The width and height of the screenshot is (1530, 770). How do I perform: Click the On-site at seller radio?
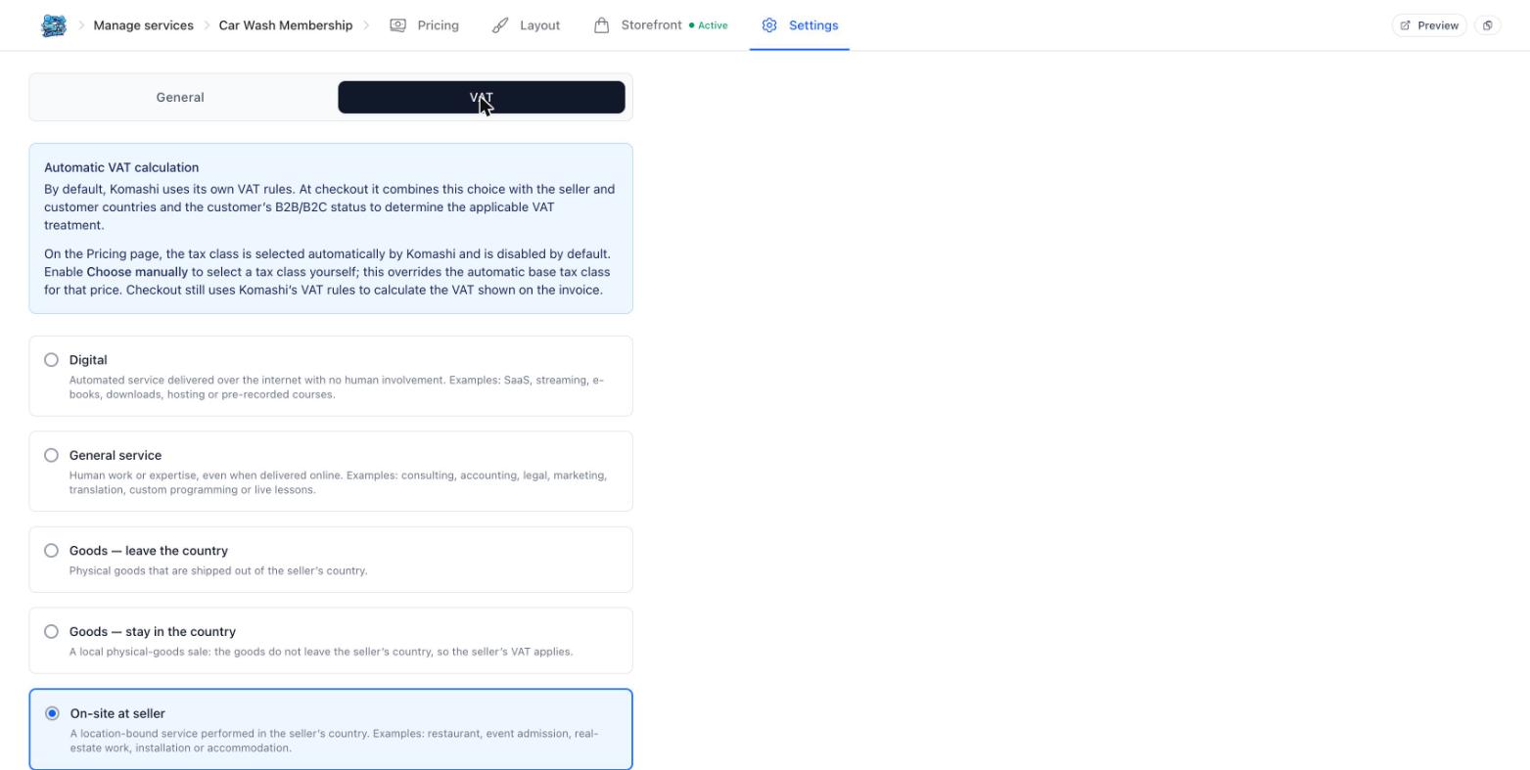(52, 713)
